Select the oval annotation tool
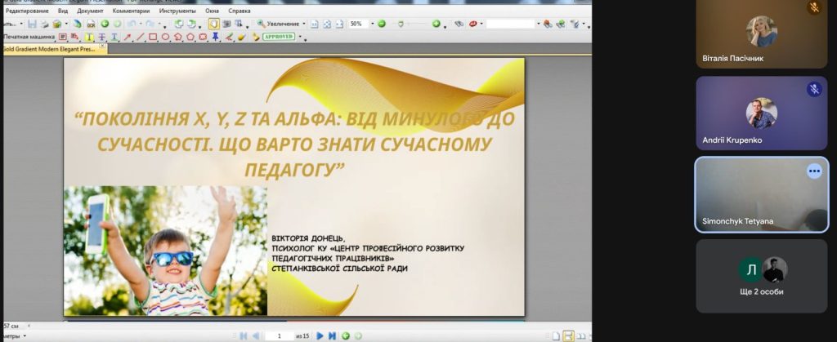837x342 pixels. (x=165, y=37)
